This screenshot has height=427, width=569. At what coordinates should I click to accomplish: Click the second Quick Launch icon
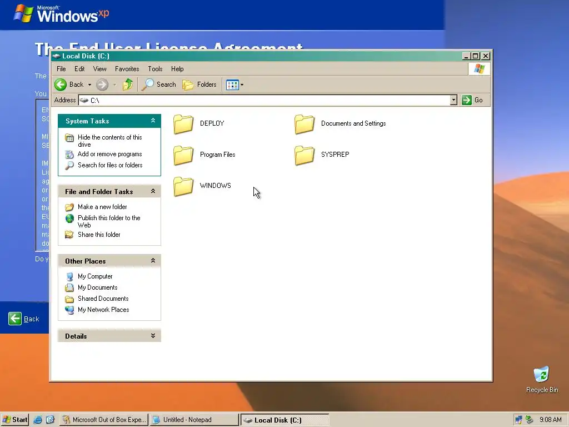50,420
